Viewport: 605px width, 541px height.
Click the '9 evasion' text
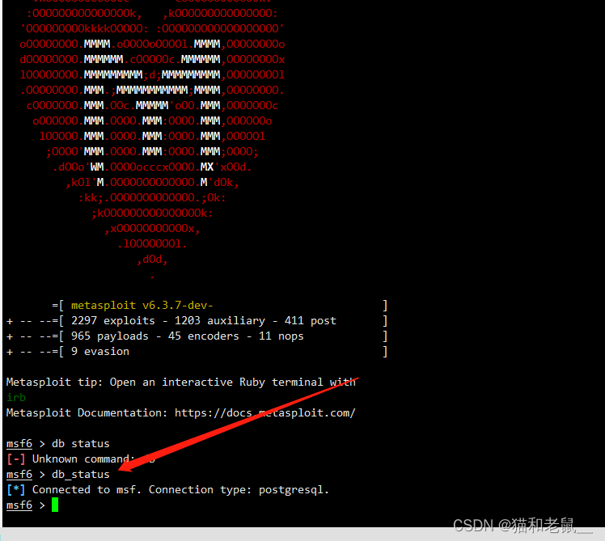[x=100, y=352]
